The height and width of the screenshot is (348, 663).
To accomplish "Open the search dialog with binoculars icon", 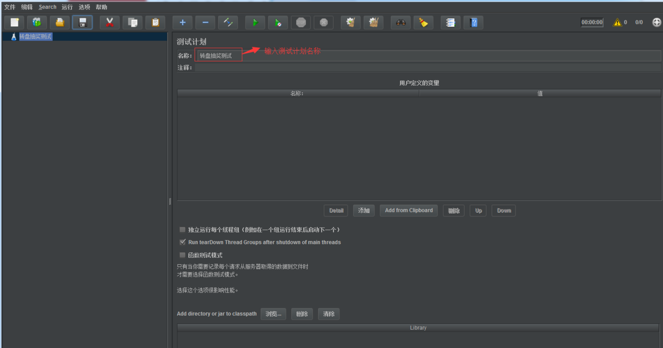I will pyautogui.click(x=400, y=22).
